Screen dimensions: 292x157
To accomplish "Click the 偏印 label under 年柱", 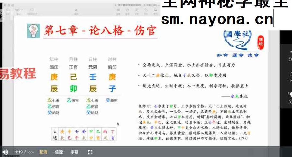I will 54,67.
